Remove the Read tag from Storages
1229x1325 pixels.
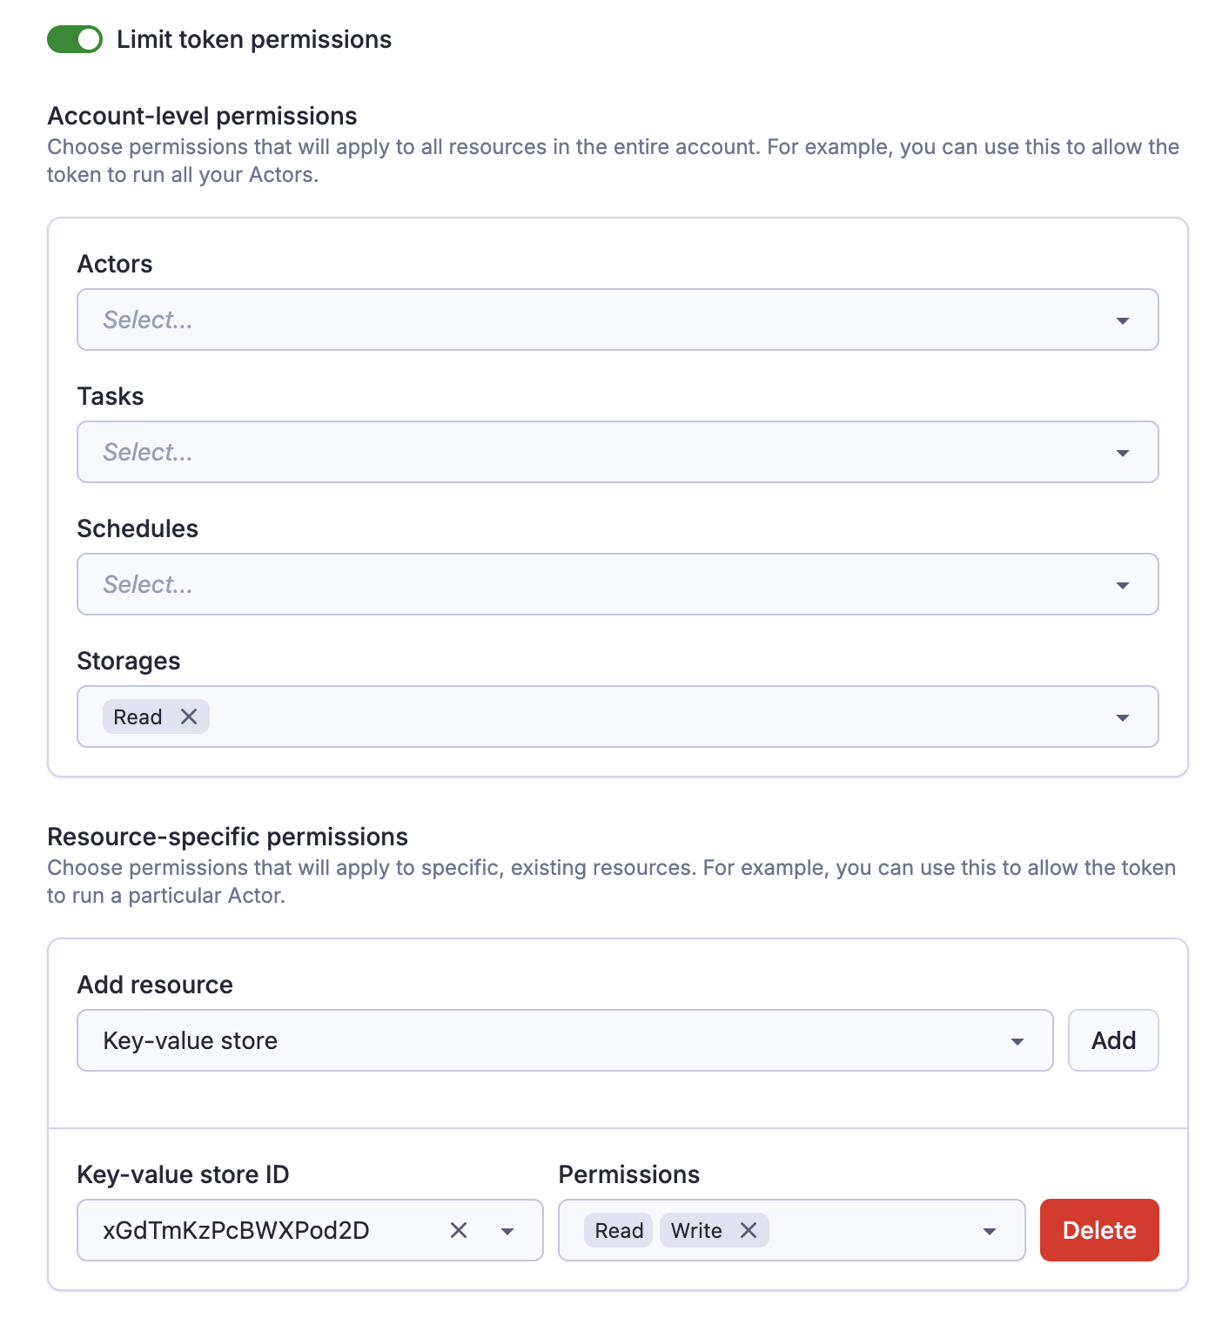pos(189,716)
